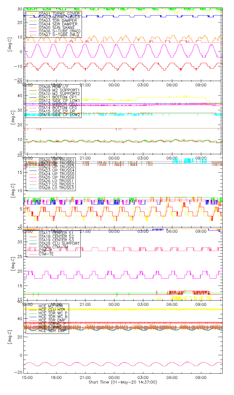
Task: Select OTA06 S-TUBE (RAD) in the legend
Action: [x=59, y=31]
